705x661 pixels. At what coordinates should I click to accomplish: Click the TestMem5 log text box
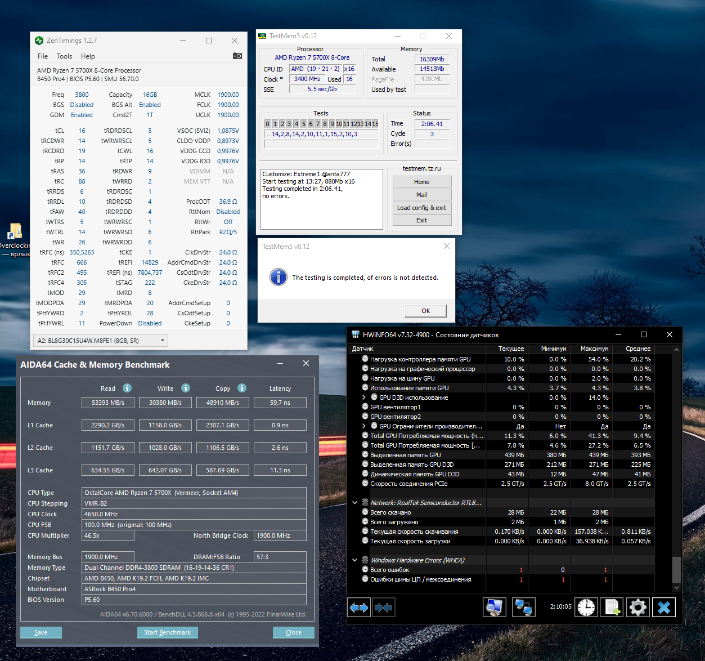322,199
